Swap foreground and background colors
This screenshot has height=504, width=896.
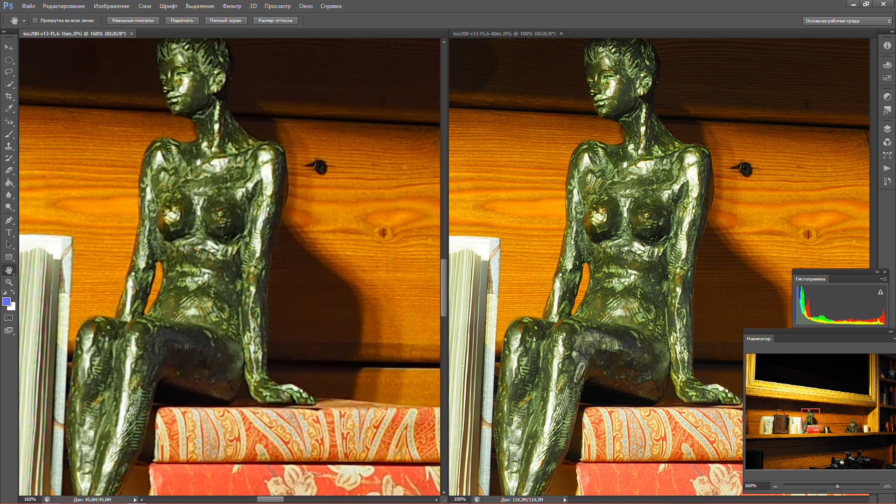13,292
